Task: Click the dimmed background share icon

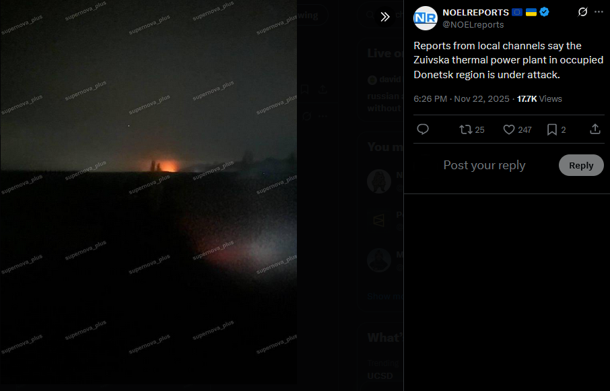Action: point(323,90)
